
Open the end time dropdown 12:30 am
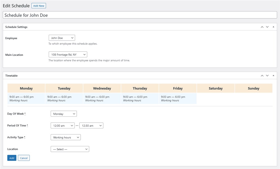[91, 126]
